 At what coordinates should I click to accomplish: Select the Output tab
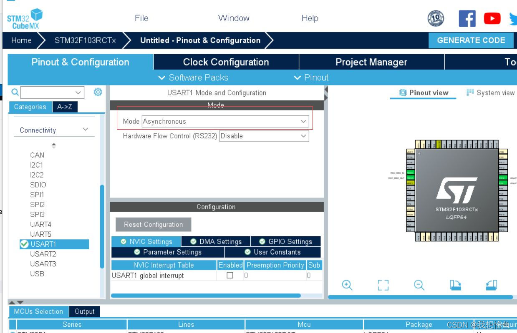coord(84,311)
